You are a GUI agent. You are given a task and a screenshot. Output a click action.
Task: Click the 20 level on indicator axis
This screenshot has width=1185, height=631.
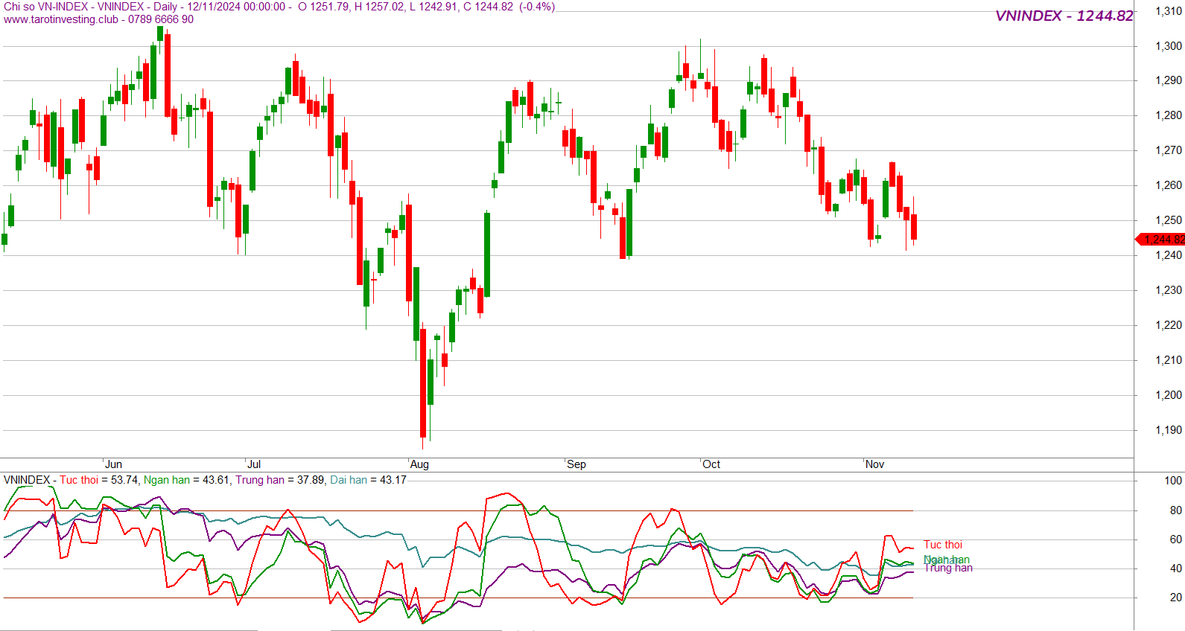1175,598
